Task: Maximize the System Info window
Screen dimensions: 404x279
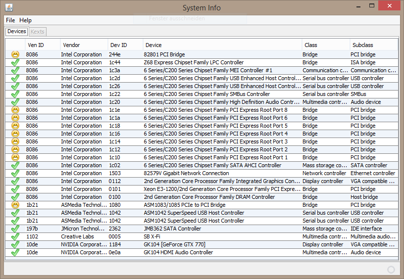Action: click(371, 5)
